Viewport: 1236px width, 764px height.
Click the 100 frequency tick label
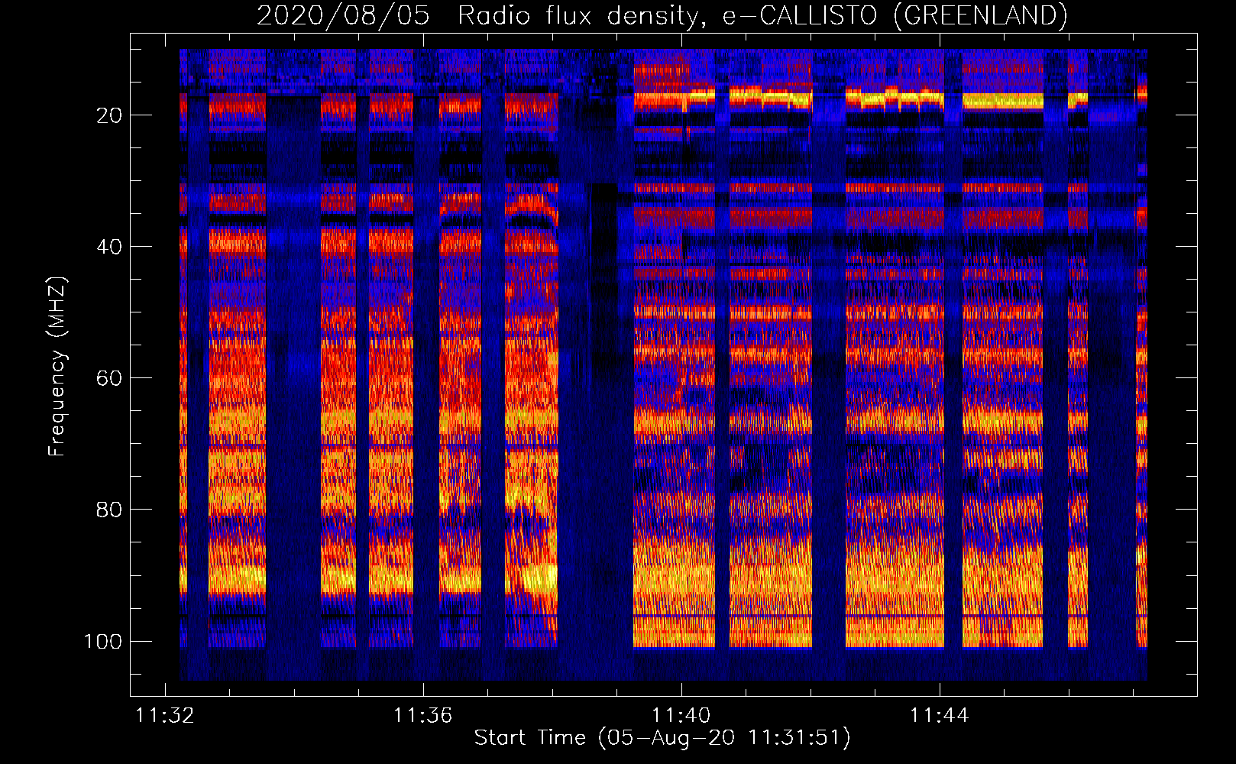point(103,641)
